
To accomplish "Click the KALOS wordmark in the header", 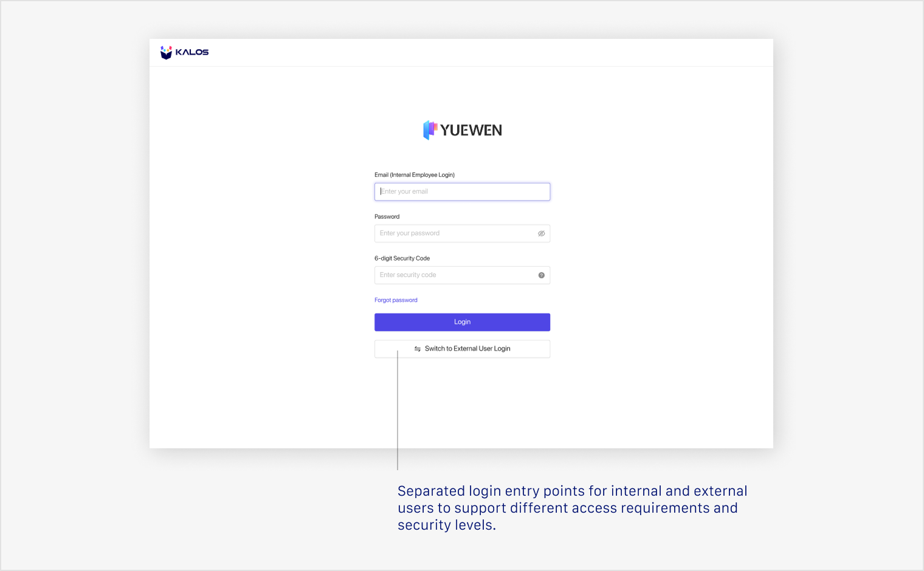I will [x=193, y=52].
